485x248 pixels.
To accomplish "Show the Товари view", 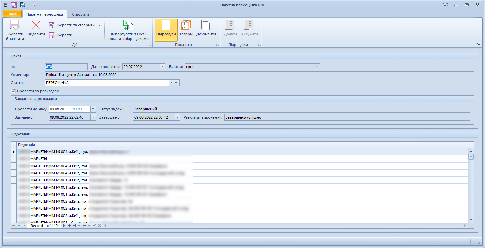I will [186, 28].
